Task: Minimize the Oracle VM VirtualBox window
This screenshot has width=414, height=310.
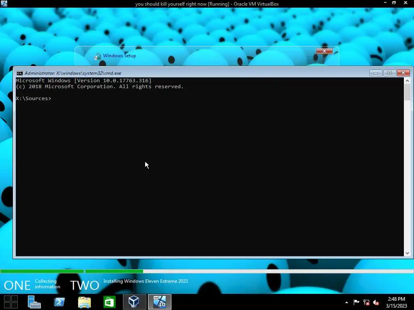Action: [385, 3]
